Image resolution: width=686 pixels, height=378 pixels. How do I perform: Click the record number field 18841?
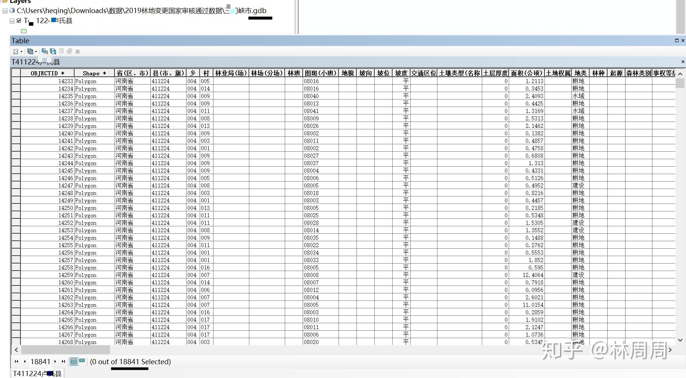[x=40, y=362]
